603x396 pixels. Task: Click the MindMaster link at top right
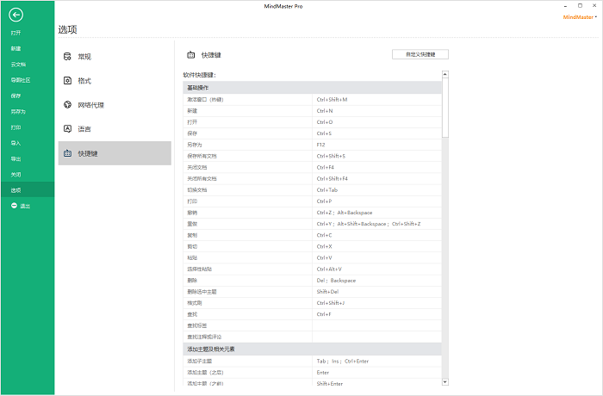pyautogui.click(x=578, y=16)
